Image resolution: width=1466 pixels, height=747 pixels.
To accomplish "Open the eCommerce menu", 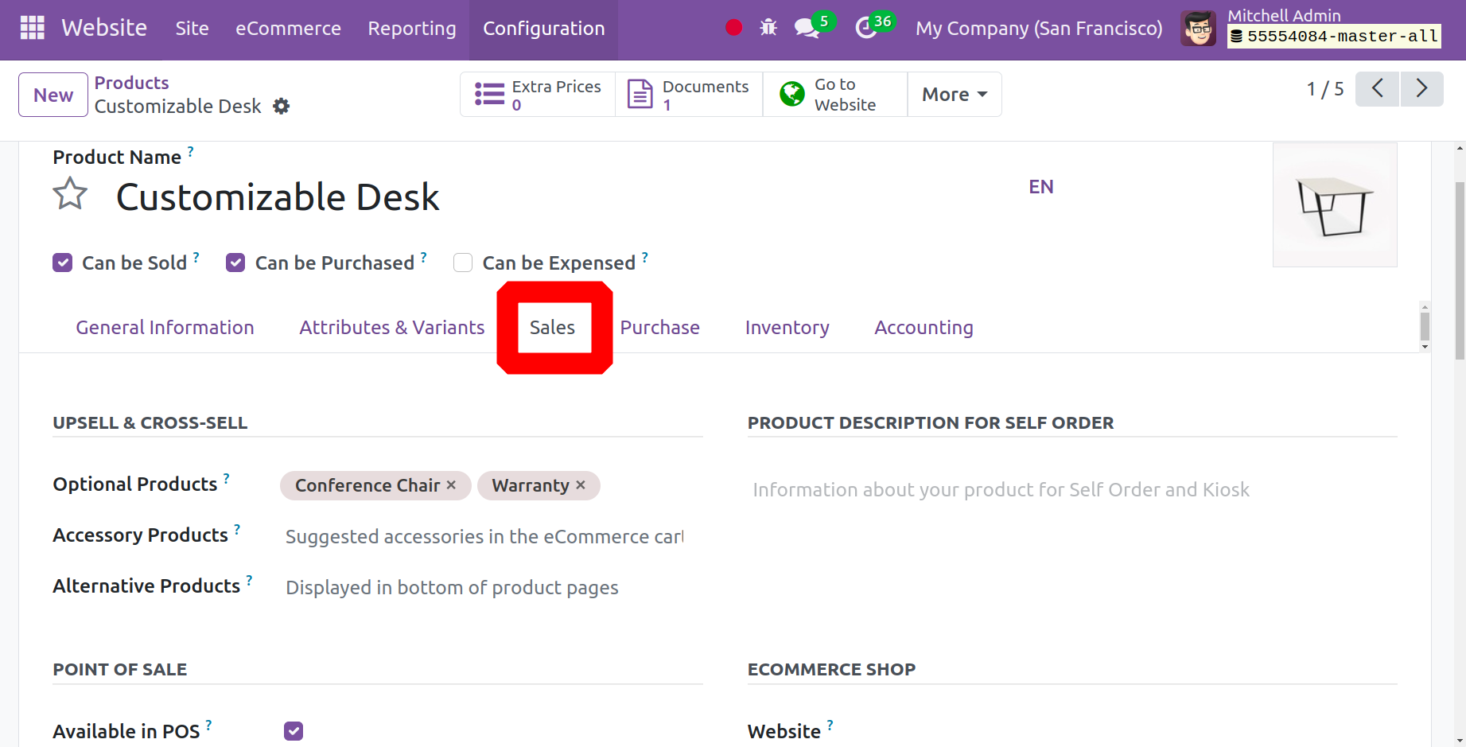I will click(x=288, y=29).
